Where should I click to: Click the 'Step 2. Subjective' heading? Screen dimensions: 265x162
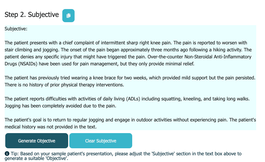pyautogui.click(x=32, y=15)
